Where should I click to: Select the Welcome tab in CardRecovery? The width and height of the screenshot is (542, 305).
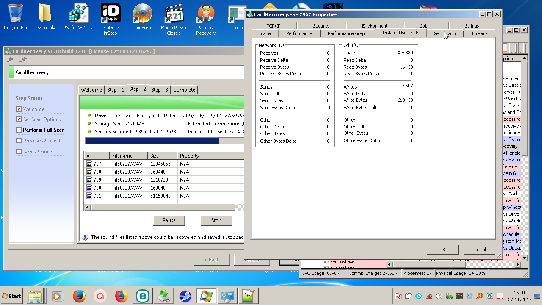click(x=91, y=90)
